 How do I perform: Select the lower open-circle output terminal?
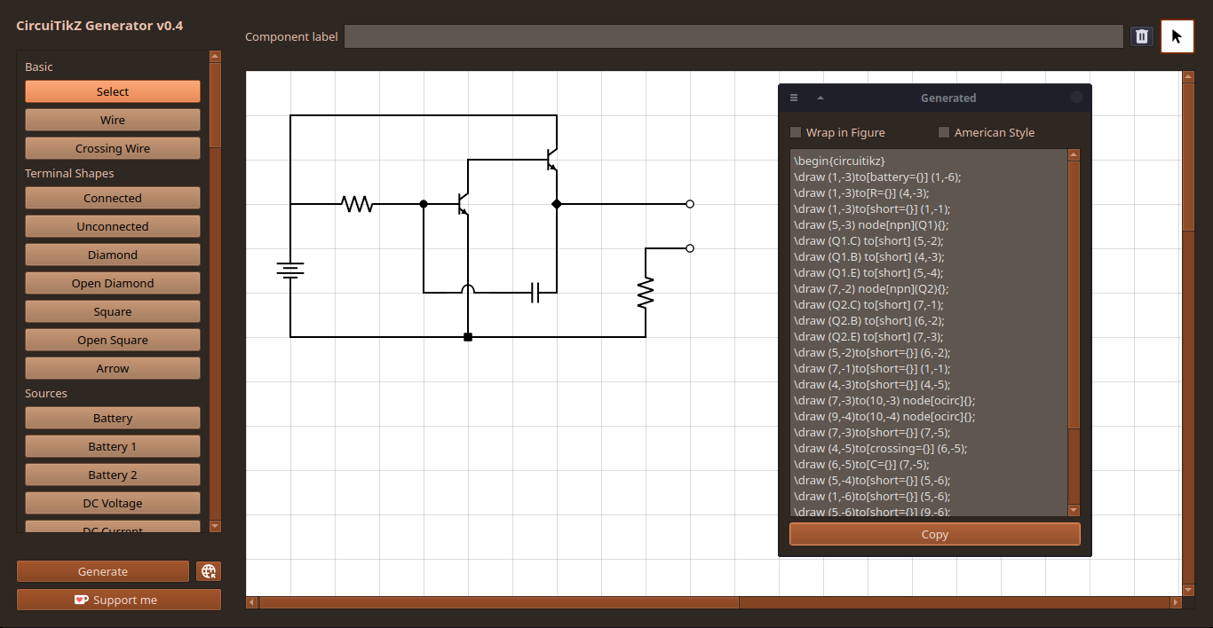click(x=690, y=248)
